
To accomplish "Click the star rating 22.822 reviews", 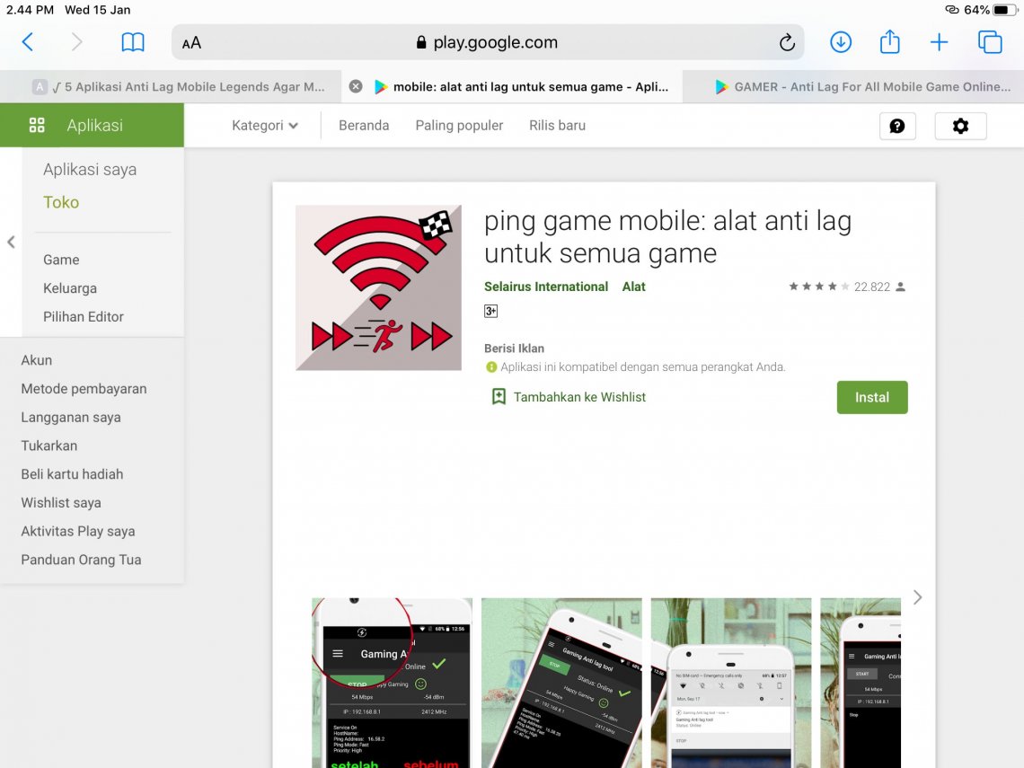I will 847,287.
